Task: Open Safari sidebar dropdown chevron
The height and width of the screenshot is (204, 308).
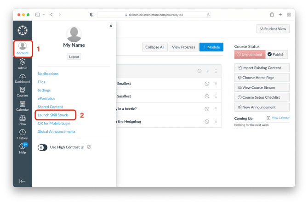Action: 44,15
